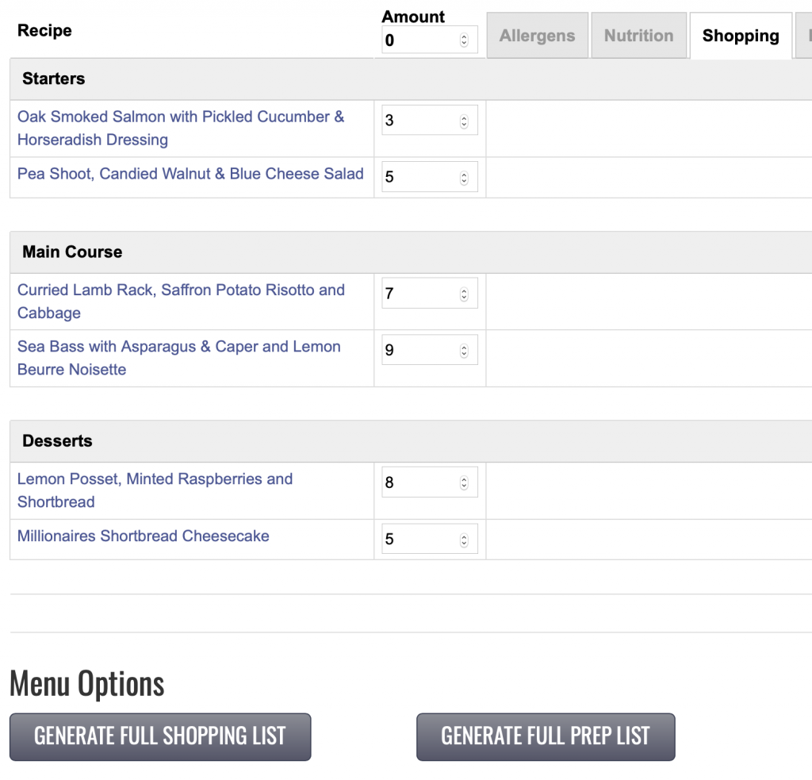
Task: Click the Menu Options heading
Action: point(87,684)
